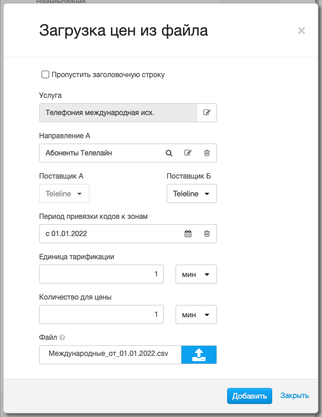Click the Закрыть link
Viewport: 322px width, 417px height.
tap(294, 396)
